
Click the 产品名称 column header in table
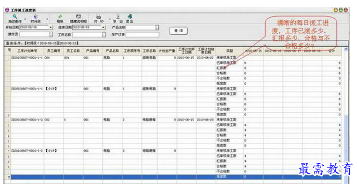112,51
